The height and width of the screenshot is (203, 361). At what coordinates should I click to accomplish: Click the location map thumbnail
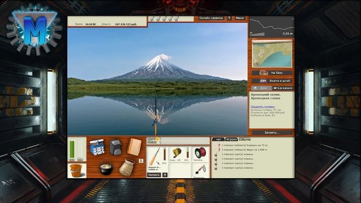(272, 54)
